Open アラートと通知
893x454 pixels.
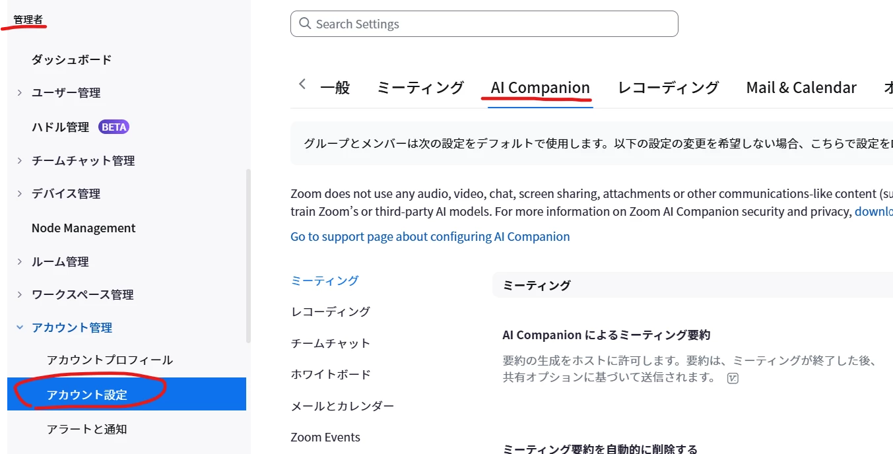[x=86, y=429]
